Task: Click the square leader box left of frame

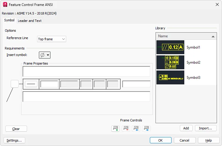Action: tap(15, 84)
